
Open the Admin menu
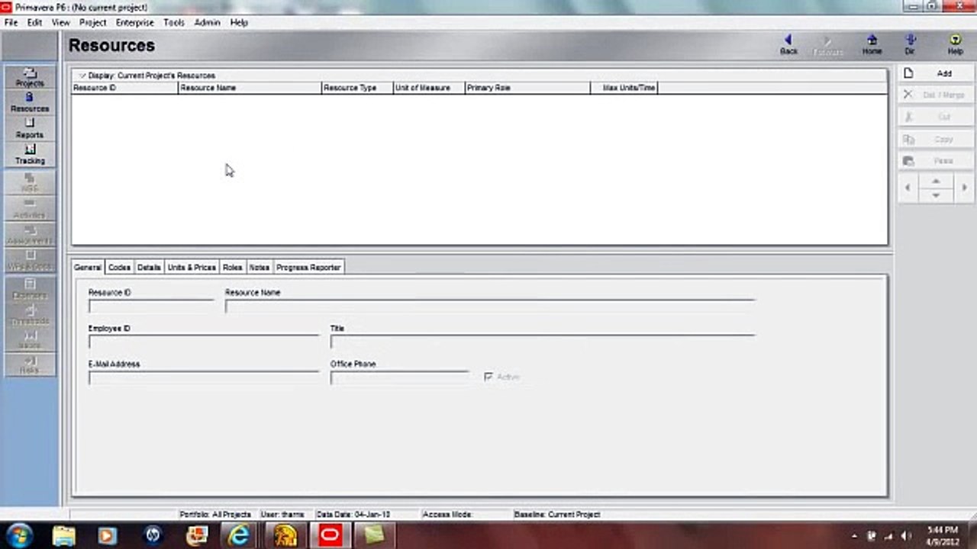207,23
